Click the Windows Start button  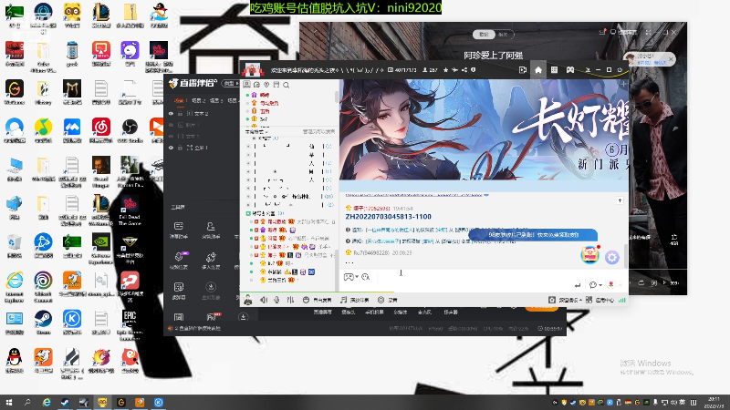click(9, 403)
